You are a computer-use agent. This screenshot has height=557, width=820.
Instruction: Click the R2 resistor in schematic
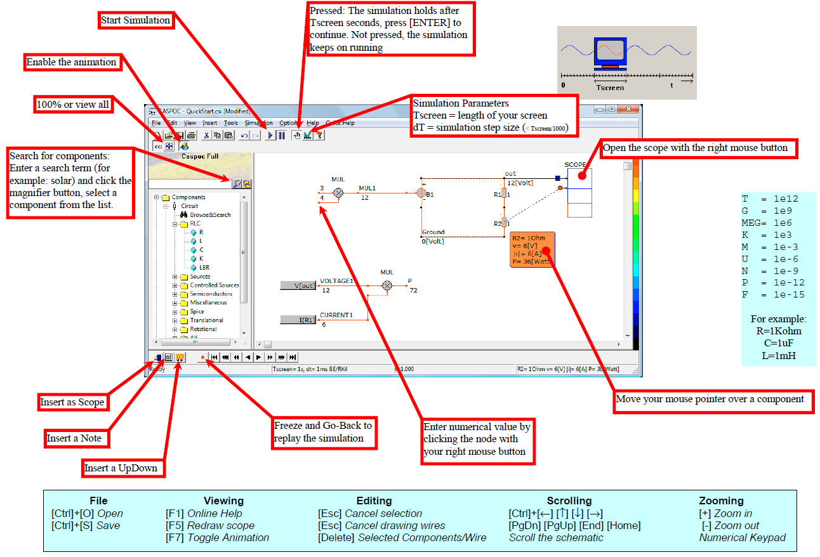click(x=504, y=223)
